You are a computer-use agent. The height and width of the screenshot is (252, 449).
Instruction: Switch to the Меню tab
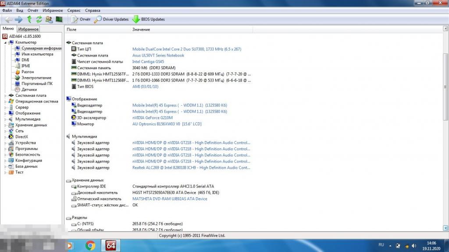pos(8,28)
